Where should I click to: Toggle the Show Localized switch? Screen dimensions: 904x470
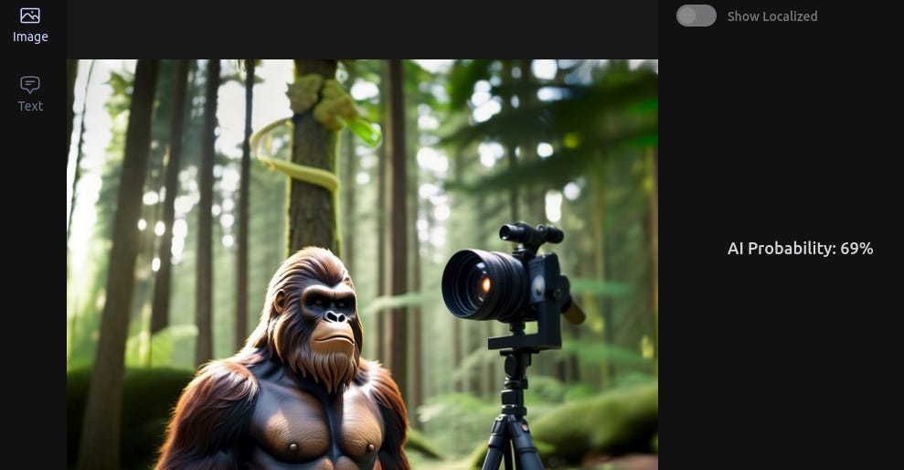[696, 16]
